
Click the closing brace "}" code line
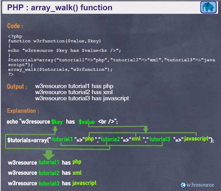coord(9,55)
